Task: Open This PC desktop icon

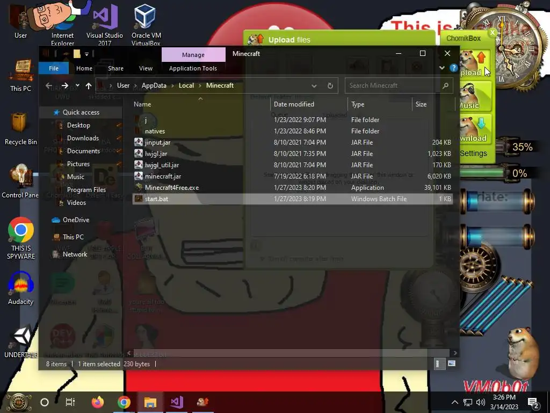Action: 21,76
